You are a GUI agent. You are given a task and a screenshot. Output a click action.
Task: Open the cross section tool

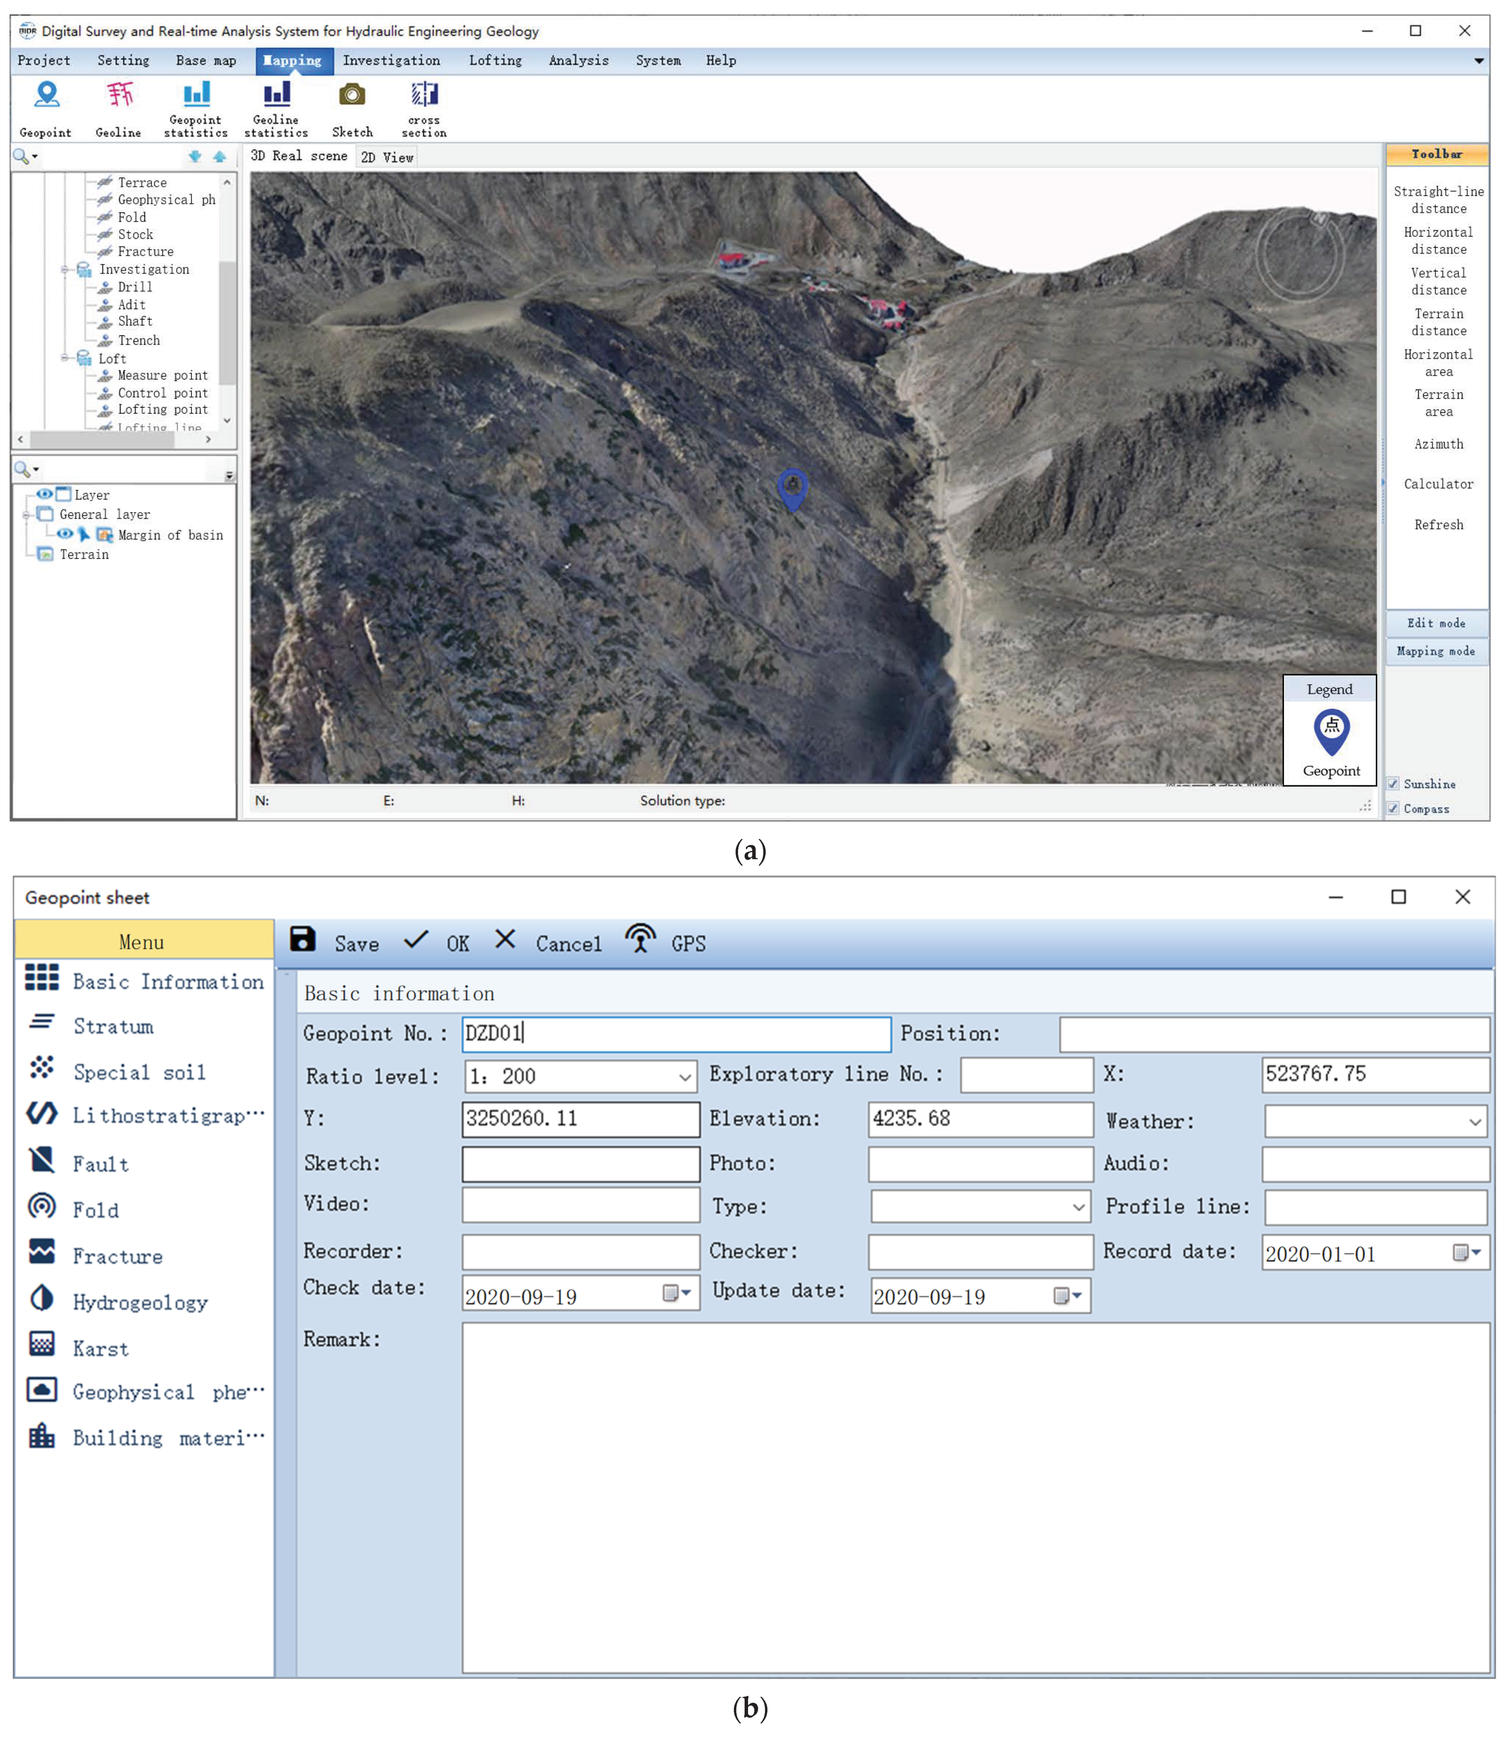(424, 94)
